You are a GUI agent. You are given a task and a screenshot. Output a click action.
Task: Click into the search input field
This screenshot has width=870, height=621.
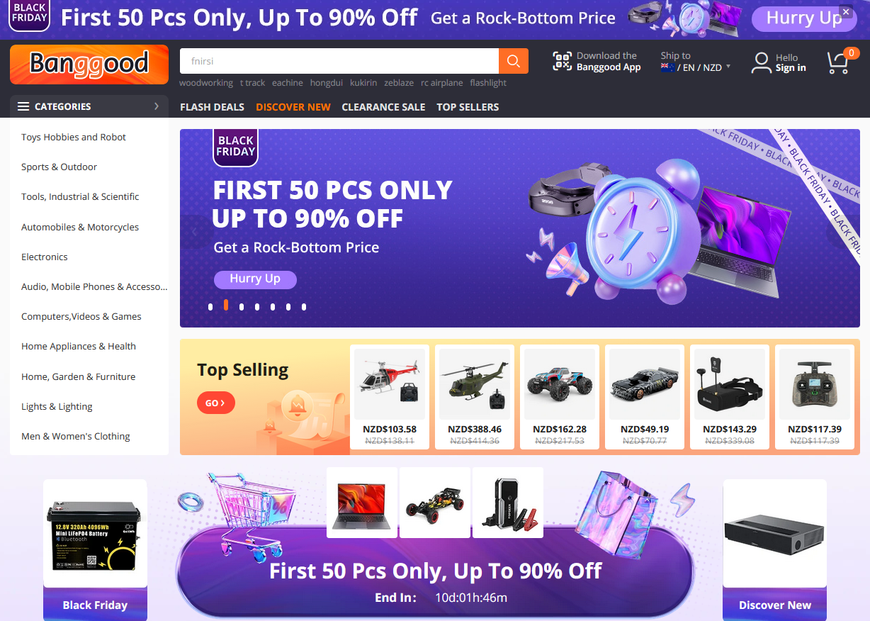pos(339,61)
